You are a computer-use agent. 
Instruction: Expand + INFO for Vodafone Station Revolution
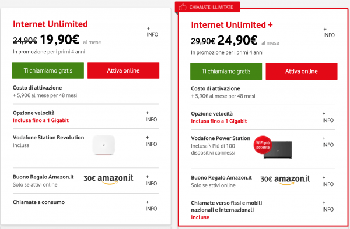pos(151,141)
